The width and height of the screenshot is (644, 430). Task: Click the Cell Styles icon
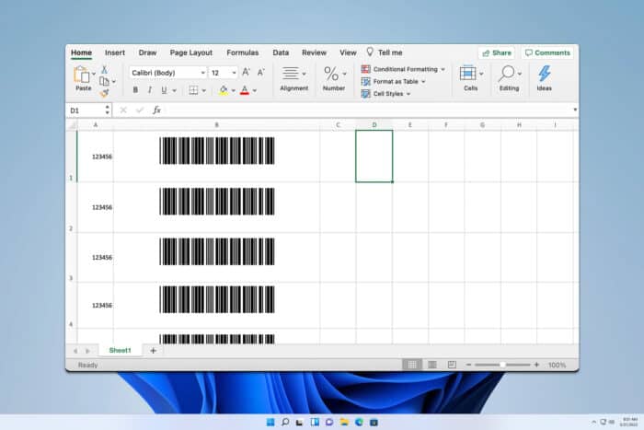tap(365, 94)
